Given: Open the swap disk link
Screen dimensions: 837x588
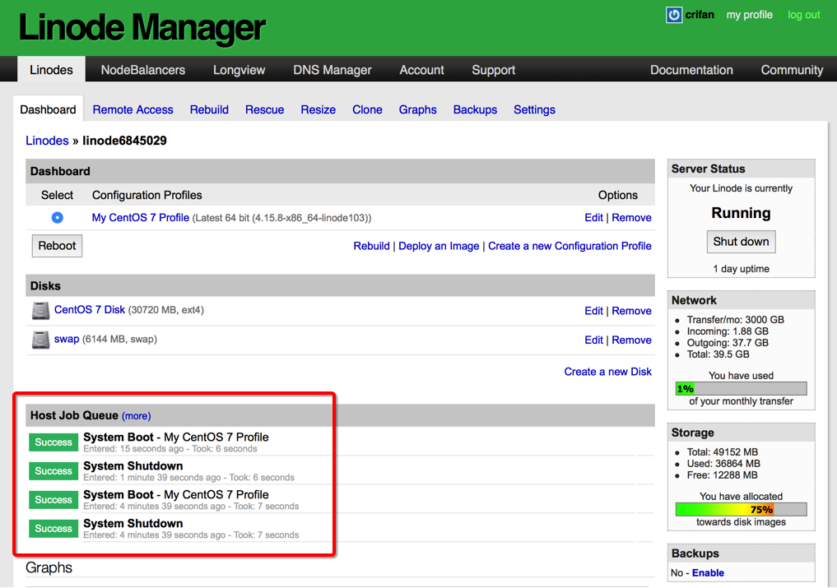Looking at the screenshot, I should point(67,339).
